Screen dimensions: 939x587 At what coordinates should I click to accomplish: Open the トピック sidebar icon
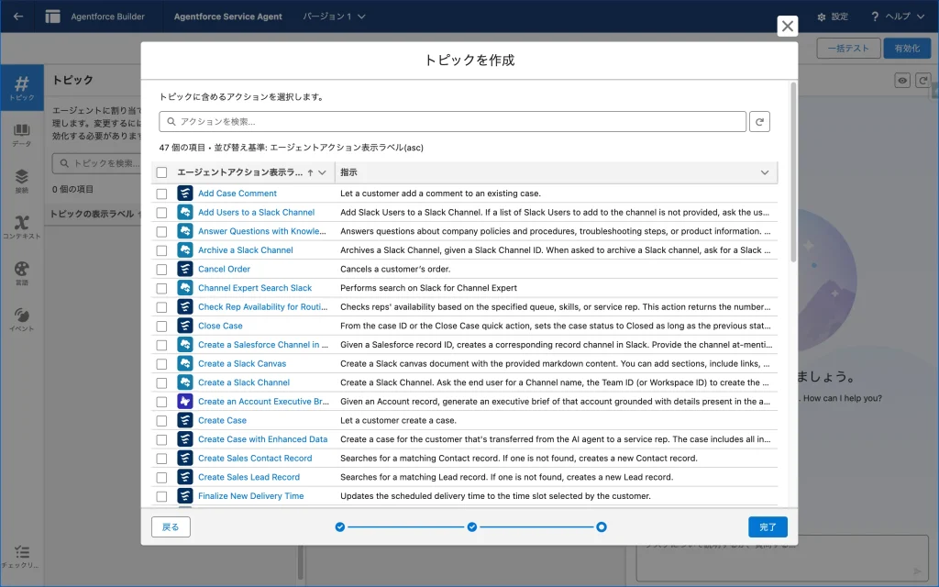[x=22, y=89]
